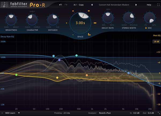The image size is (161, 116).
Task: Click the Decay Rate knob
Action: point(108,17)
